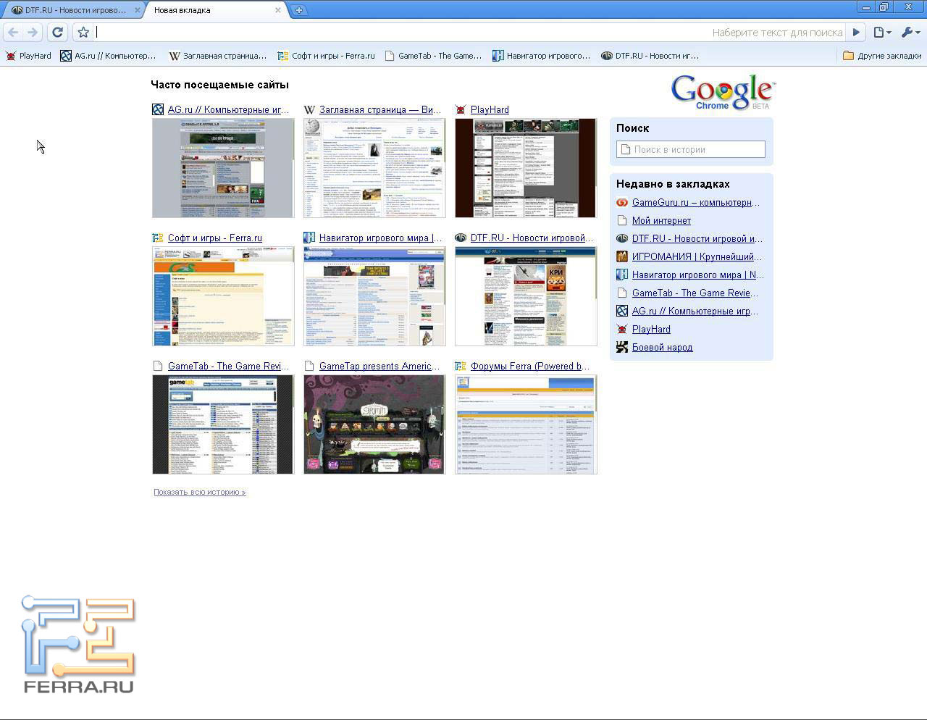Open Софт и игры - Ferra.ru bookmark
927x720 pixels.
coord(326,56)
